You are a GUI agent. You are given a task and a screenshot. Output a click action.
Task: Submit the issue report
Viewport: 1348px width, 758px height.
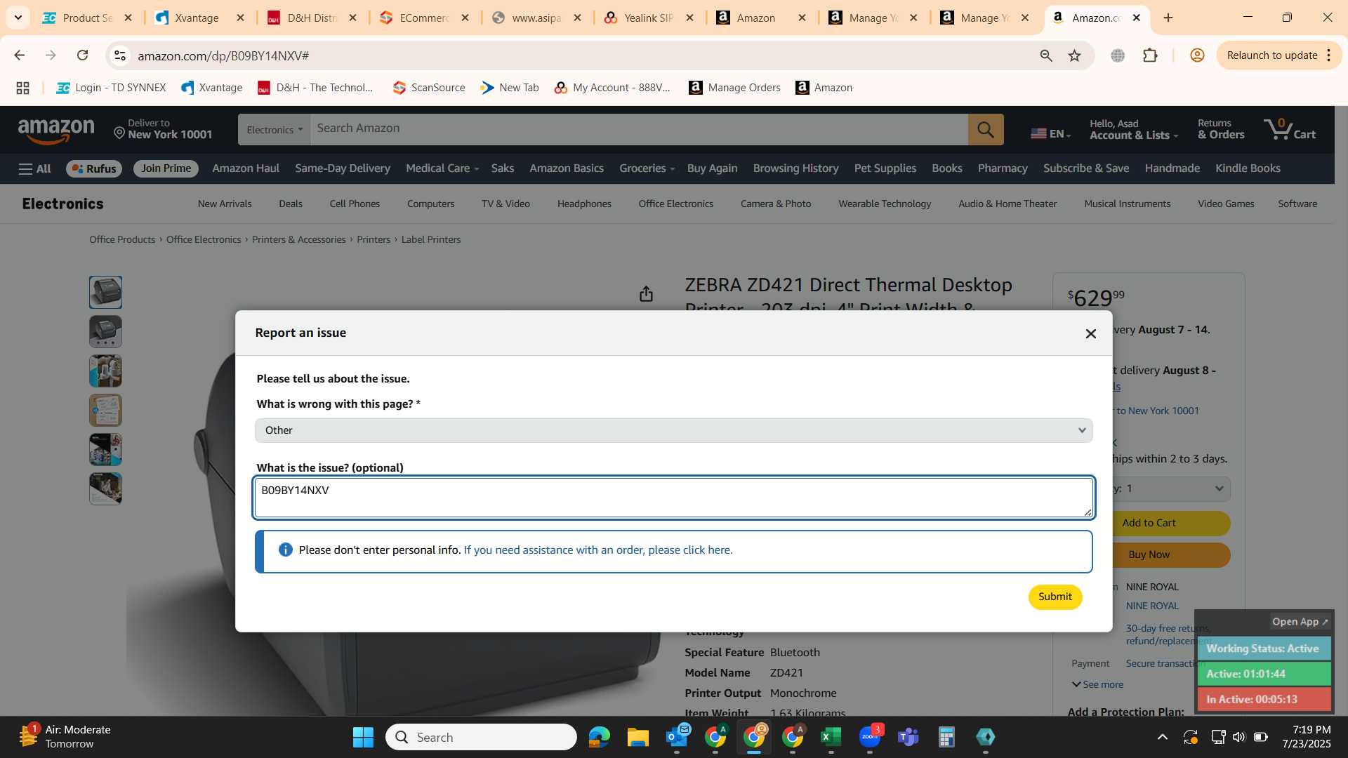(x=1055, y=597)
